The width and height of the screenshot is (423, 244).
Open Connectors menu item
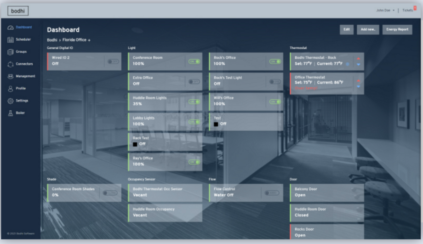pyautogui.click(x=24, y=64)
